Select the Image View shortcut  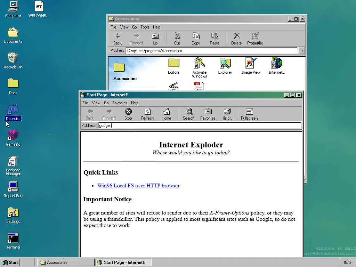[x=251, y=66]
